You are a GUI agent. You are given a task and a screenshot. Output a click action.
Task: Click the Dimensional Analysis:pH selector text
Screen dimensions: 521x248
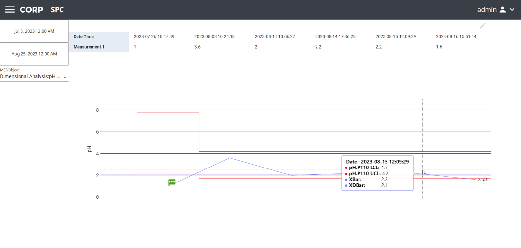point(30,76)
